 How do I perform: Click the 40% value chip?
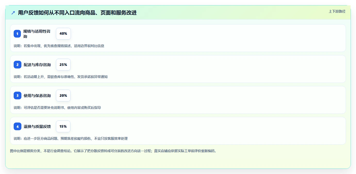[x=63, y=34]
